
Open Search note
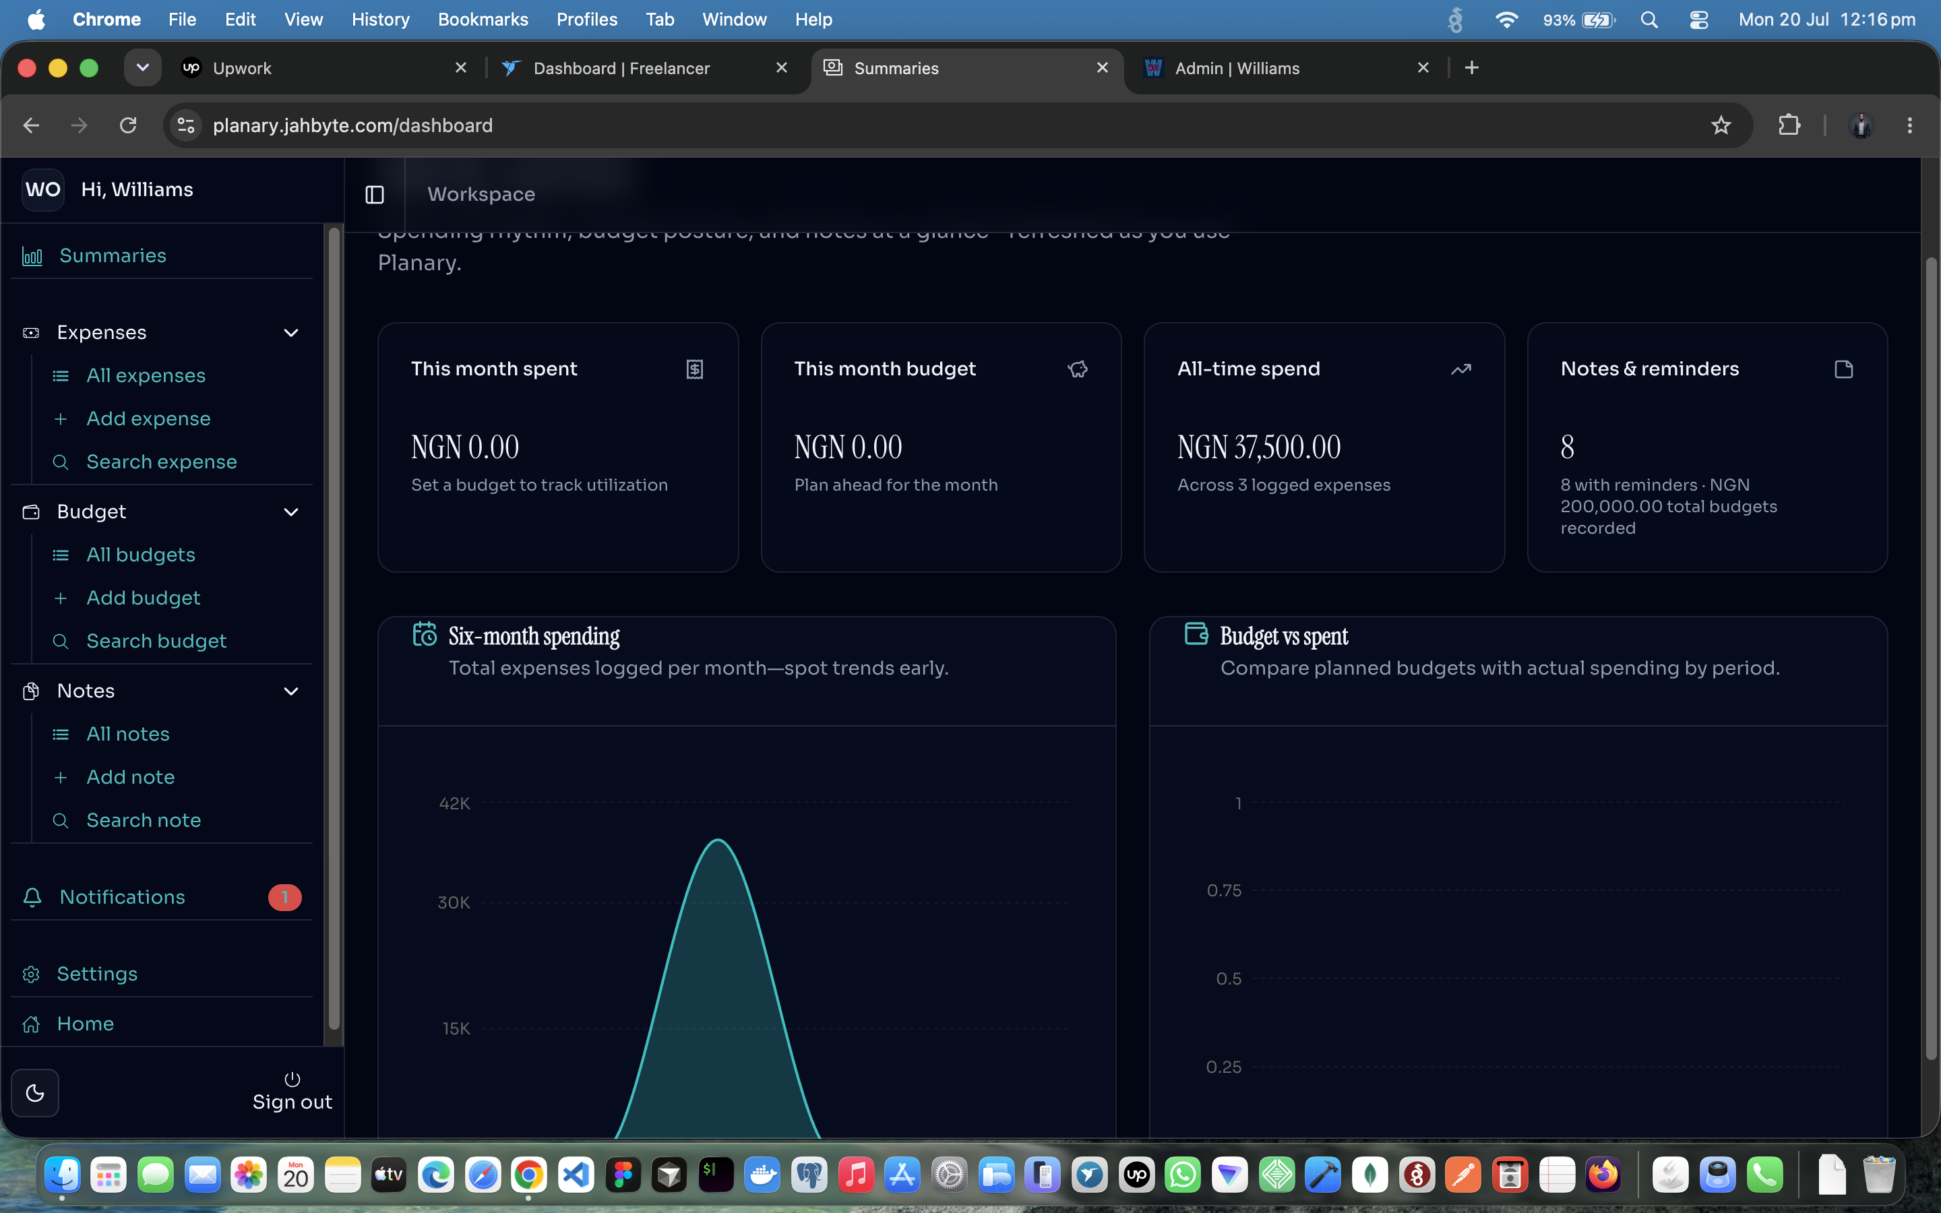tap(144, 820)
